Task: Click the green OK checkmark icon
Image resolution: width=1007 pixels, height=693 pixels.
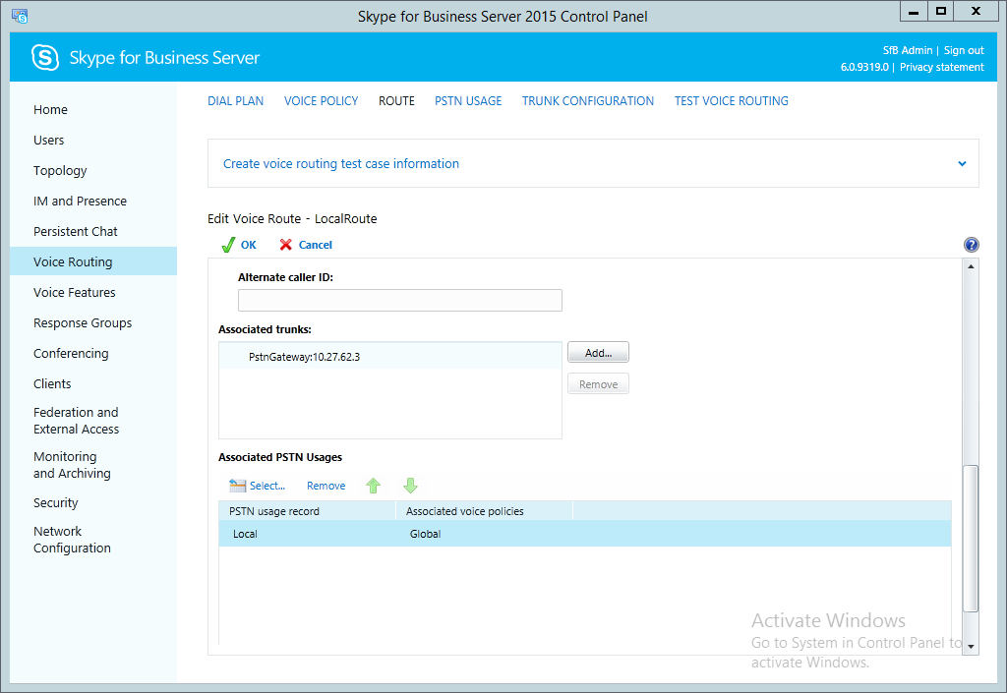Action: pyautogui.click(x=227, y=245)
